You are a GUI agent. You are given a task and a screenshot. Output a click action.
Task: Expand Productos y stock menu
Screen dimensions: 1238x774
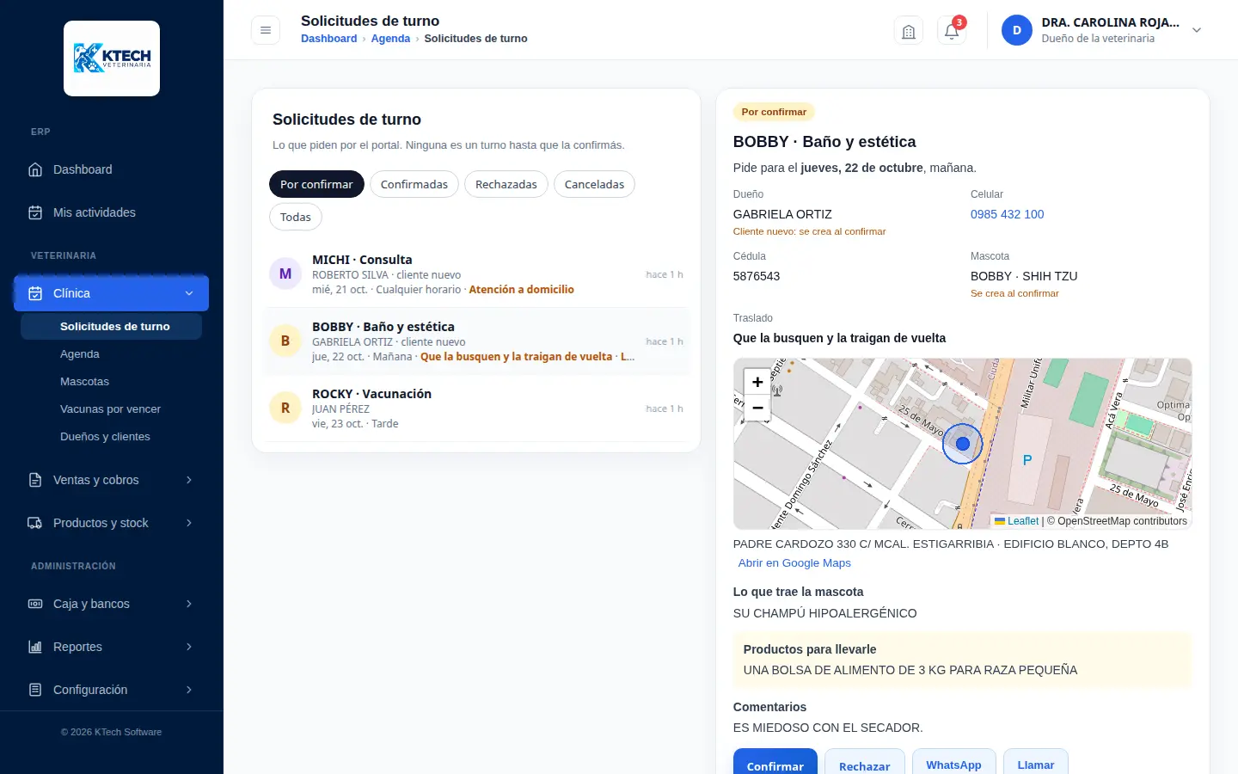[112, 523]
